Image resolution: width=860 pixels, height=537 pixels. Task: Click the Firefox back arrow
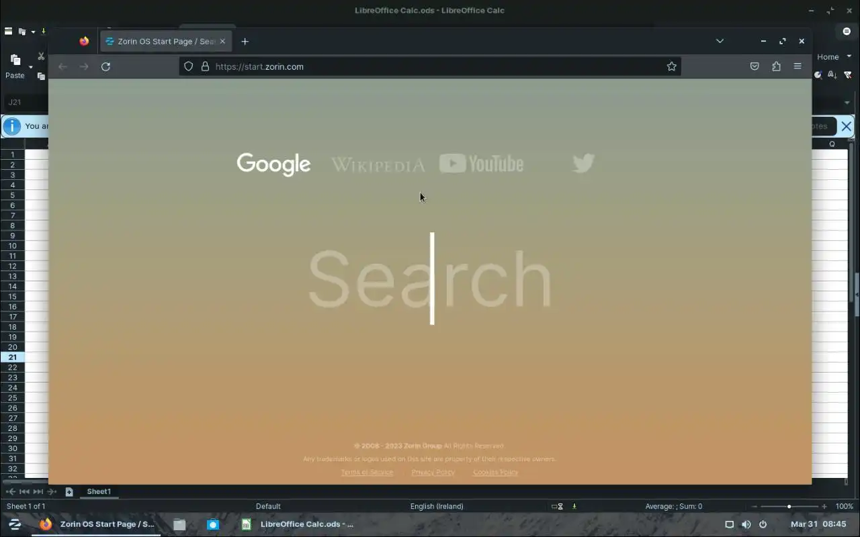(x=62, y=66)
